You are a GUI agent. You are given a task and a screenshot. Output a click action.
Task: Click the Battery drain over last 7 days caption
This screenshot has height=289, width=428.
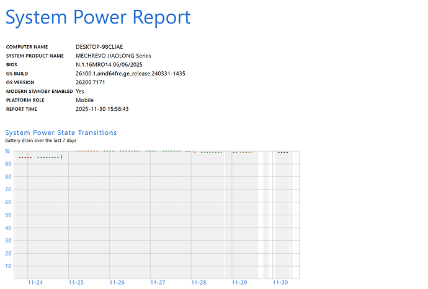point(41,140)
